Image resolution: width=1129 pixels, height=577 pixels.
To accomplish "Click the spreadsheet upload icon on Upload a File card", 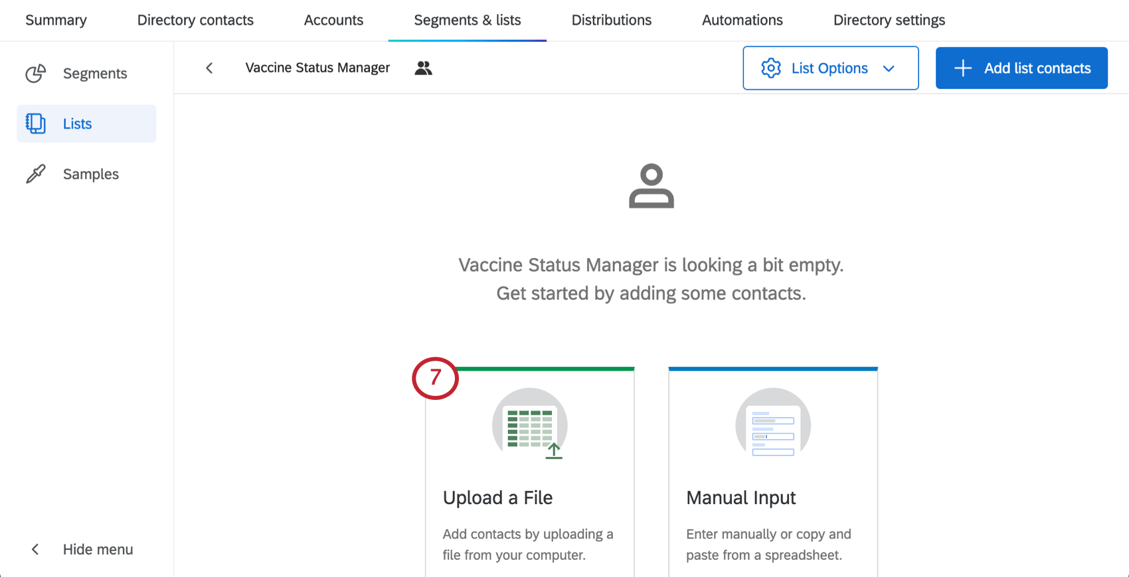I will (529, 425).
